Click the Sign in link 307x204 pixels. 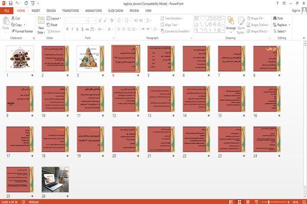point(296,11)
